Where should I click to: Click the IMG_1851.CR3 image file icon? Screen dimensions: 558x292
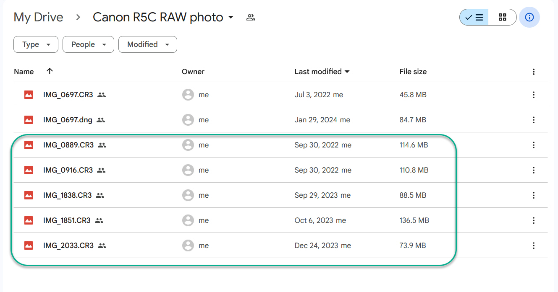click(x=29, y=220)
